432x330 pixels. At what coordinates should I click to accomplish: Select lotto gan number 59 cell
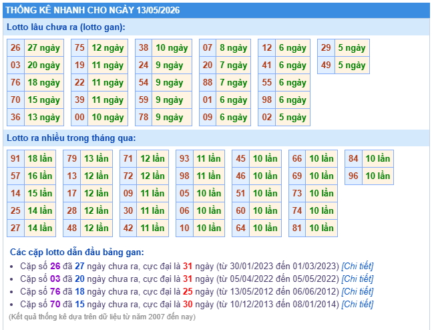(144, 100)
